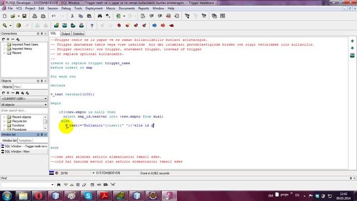
Task: Click the first red breakpoint circle icon
Action: click(119, 25)
